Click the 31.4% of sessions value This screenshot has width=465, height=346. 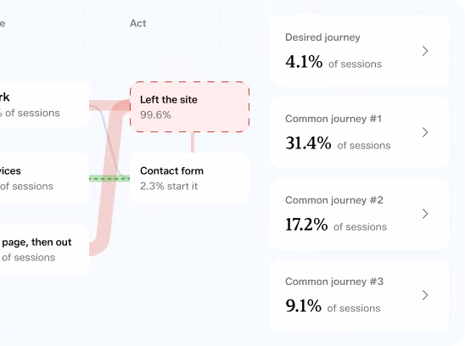coord(338,143)
